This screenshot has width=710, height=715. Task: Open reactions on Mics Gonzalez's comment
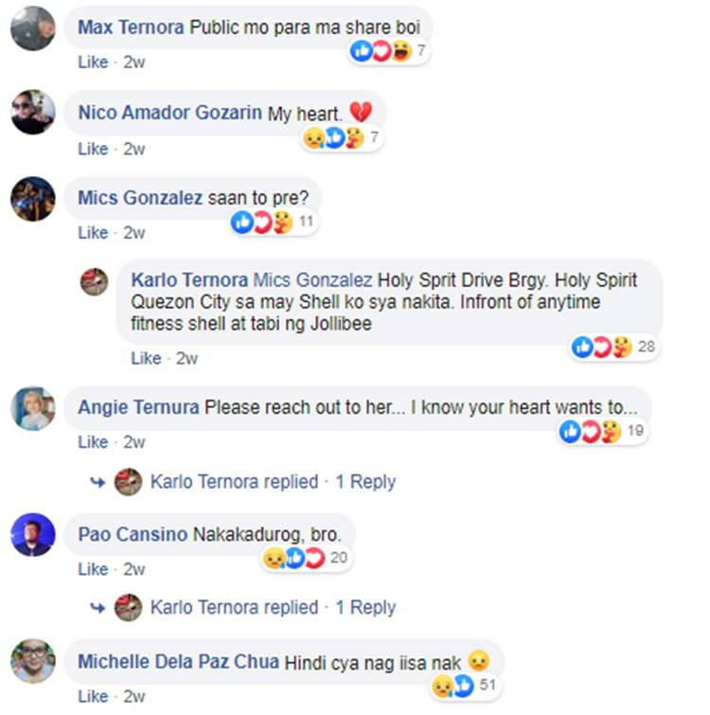pos(274,223)
